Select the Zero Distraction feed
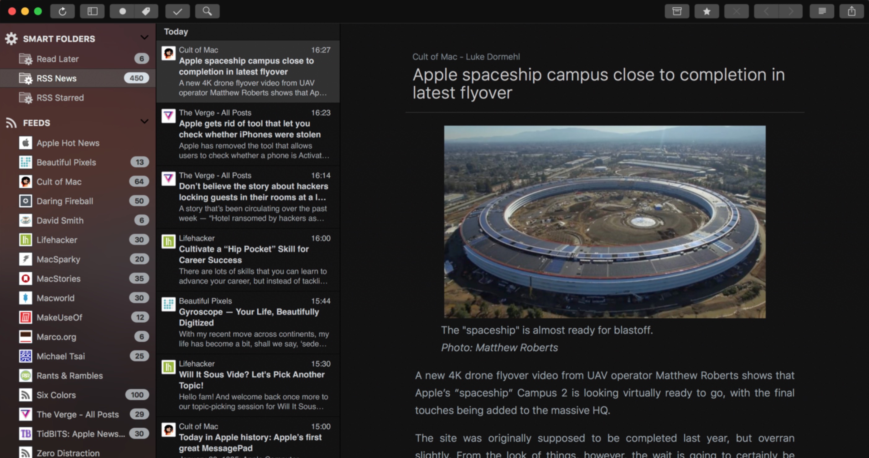The width and height of the screenshot is (869, 458). 78,452
